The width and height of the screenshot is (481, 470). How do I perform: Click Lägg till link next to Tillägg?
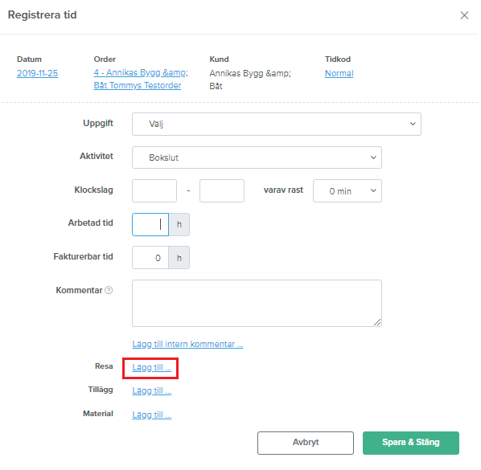151,390
